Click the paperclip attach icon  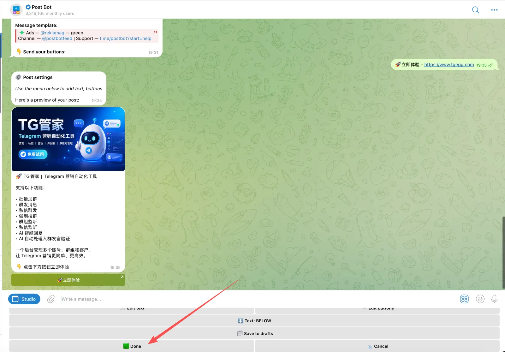click(x=51, y=299)
